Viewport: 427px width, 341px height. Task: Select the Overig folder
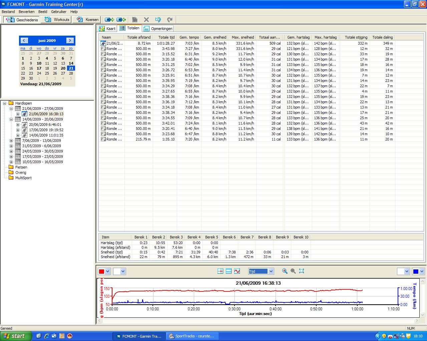coord(21,172)
